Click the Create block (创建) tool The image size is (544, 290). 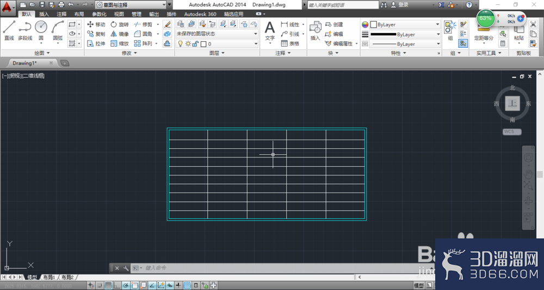click(x=334, y=24)
